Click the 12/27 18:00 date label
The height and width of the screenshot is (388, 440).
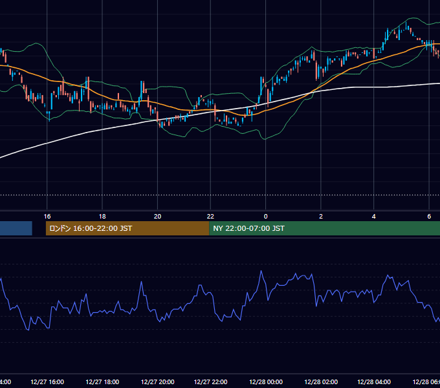pos(102,382)
